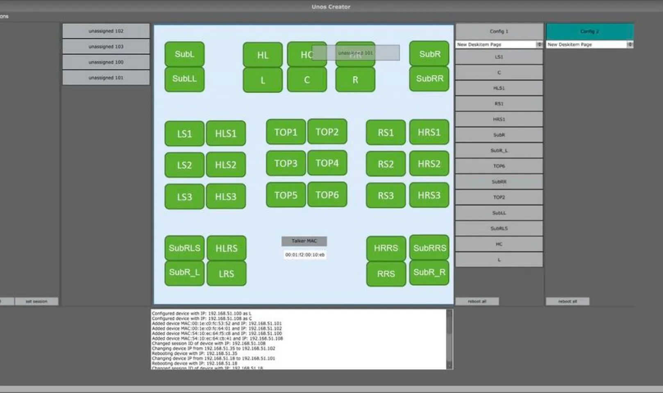Open Config 1 New Deskitem Page dropdown
The height and width of the screenshot is (393, 663).
[x=499, y=44]
